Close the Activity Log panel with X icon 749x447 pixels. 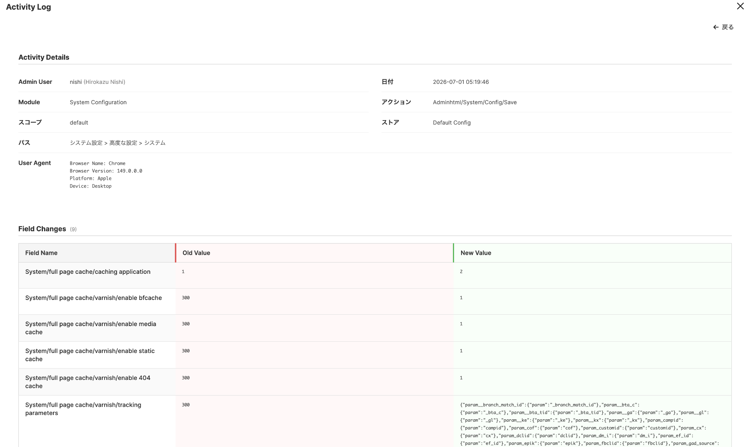740,6
